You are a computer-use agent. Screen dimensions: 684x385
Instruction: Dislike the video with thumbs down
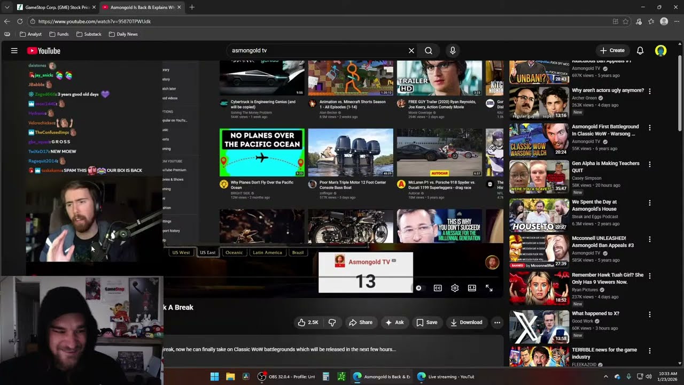tap(332, 322)
